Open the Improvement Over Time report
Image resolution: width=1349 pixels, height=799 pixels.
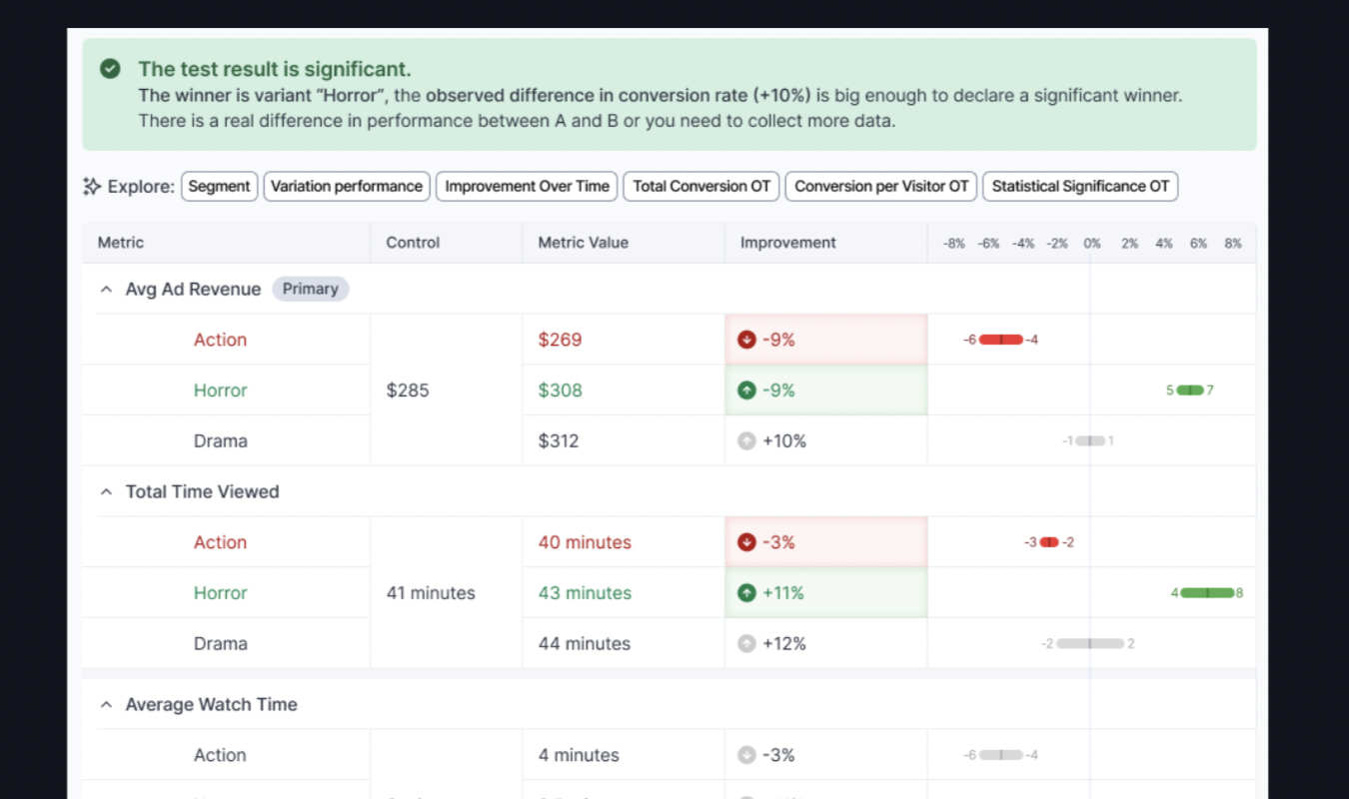click(526, 186)
